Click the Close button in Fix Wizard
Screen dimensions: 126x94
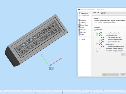pyautogui.click(x=123, y=75)
